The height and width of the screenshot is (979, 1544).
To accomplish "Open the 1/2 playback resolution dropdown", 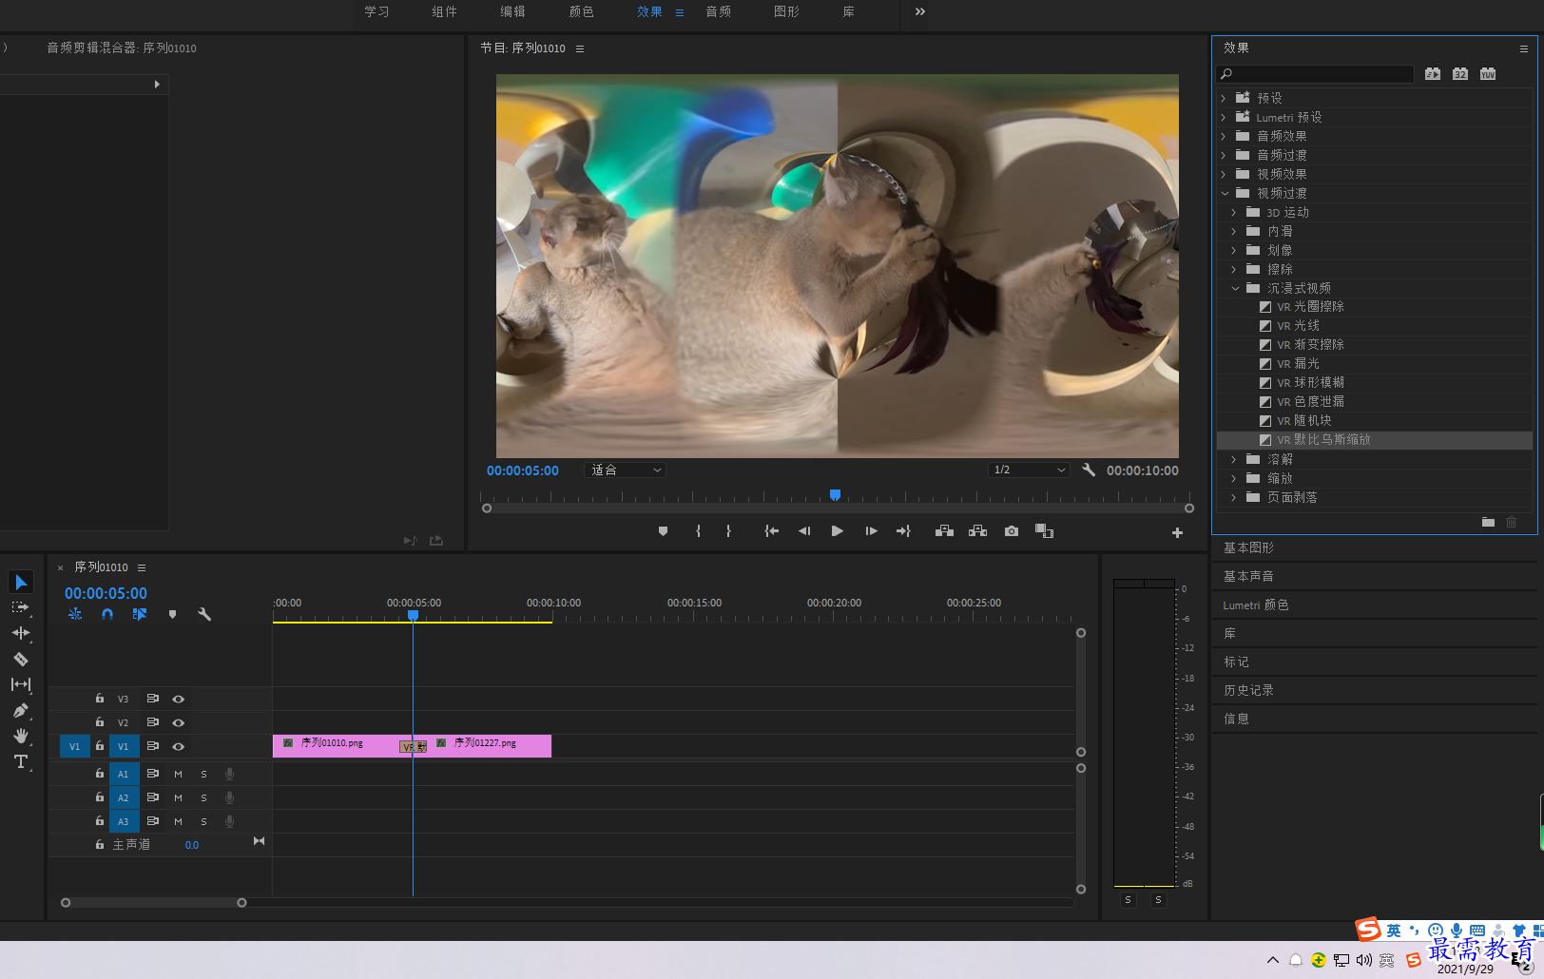I will click(1029, 470).
